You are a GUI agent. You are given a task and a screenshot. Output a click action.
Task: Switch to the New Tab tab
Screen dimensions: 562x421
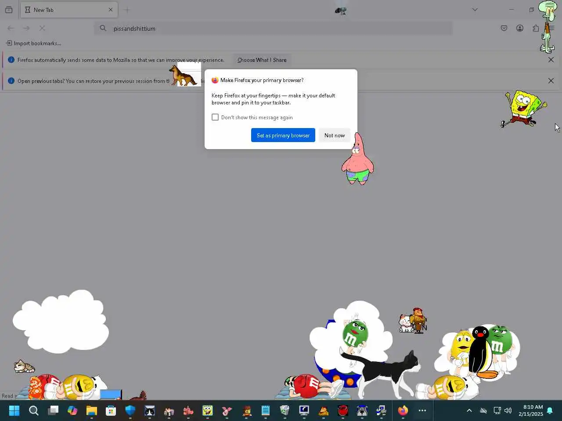coord(68,10)
